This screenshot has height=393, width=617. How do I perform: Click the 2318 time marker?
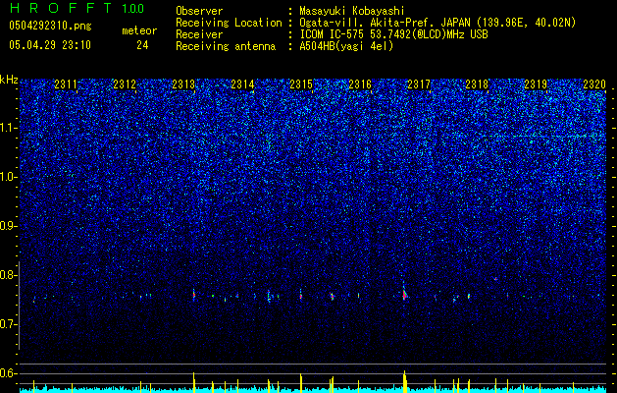(477, 84)
